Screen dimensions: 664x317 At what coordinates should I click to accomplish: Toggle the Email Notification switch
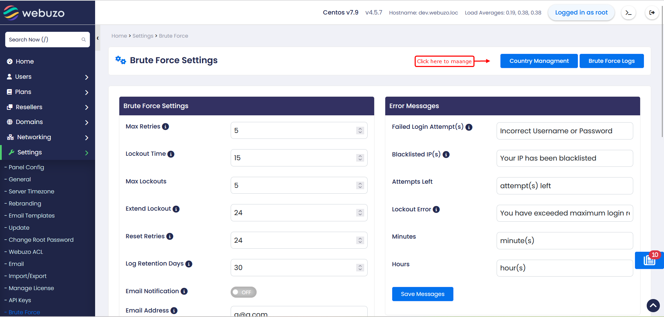(x=243, y=292)
